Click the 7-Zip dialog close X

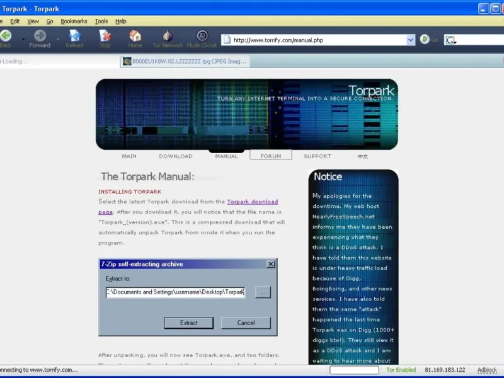[x=271, y=264]
